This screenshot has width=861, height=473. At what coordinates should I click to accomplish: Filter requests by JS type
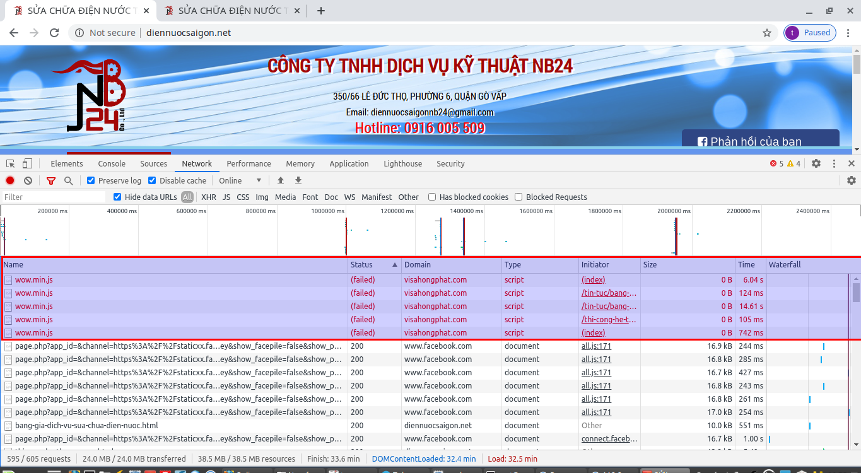226,197
